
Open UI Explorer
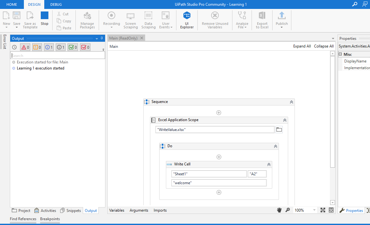[187, 20]
